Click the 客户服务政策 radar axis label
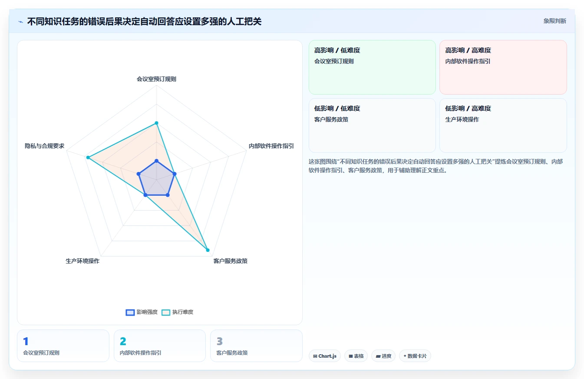Image resolution: width=584 pixels, height=379 pixels. pos(231,261)
